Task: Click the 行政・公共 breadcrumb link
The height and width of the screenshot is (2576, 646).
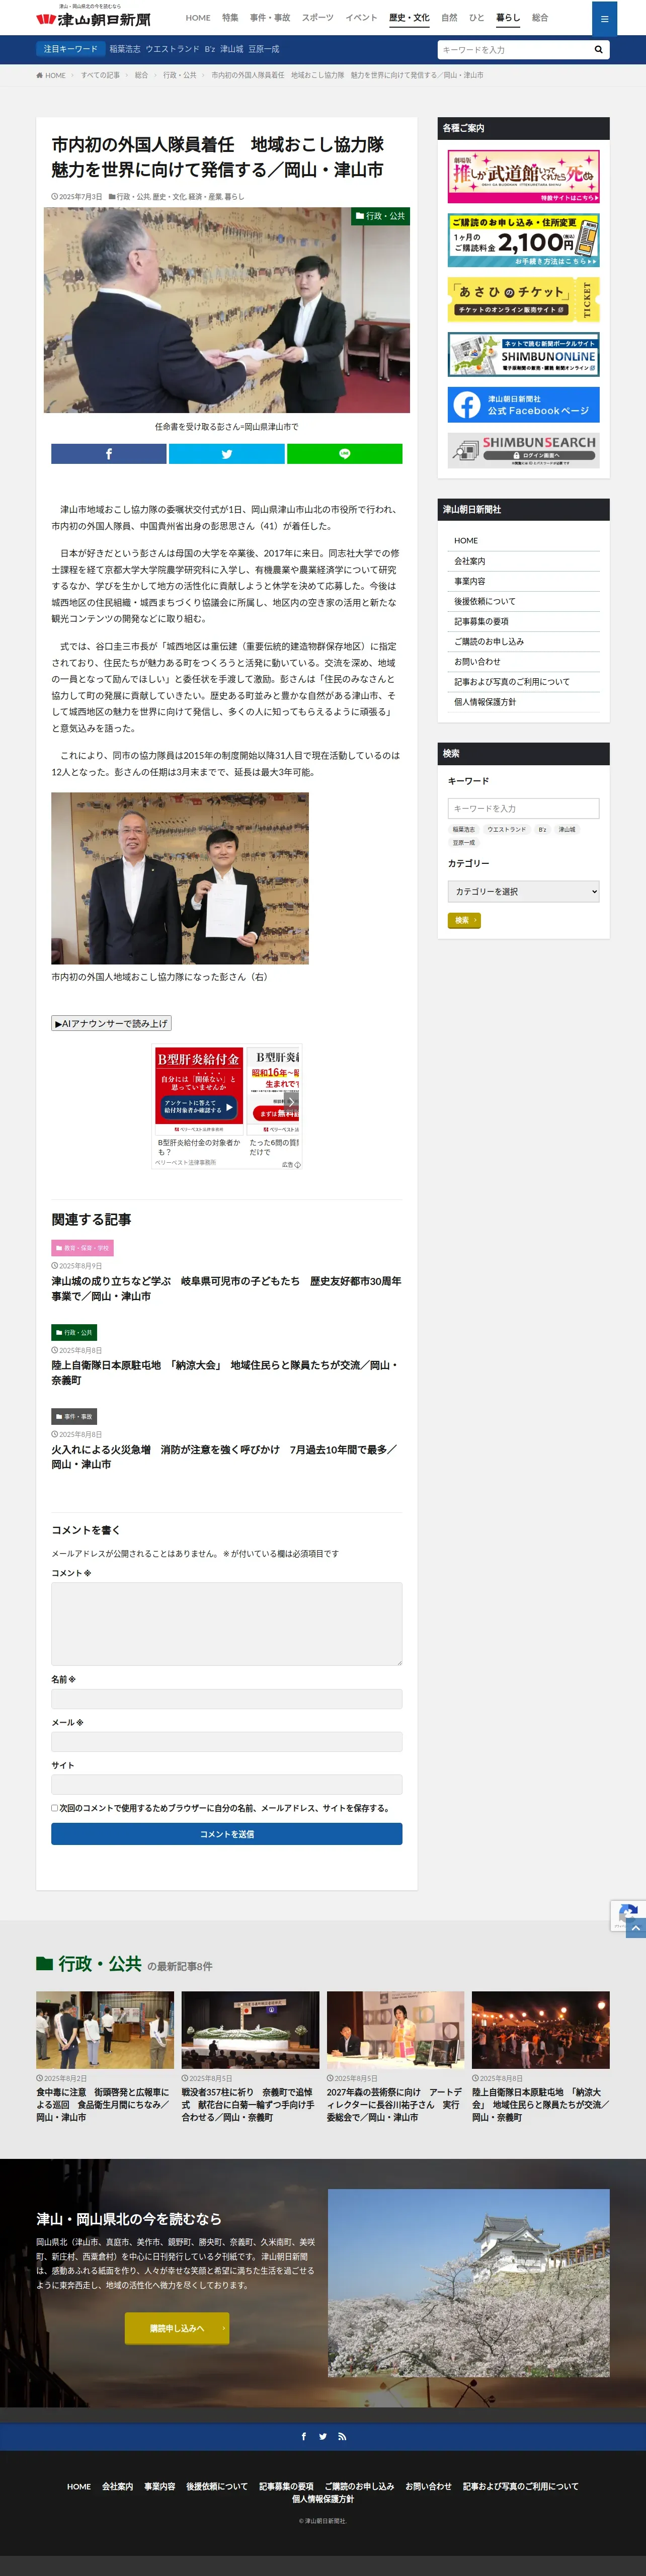Action: point(180,75)
